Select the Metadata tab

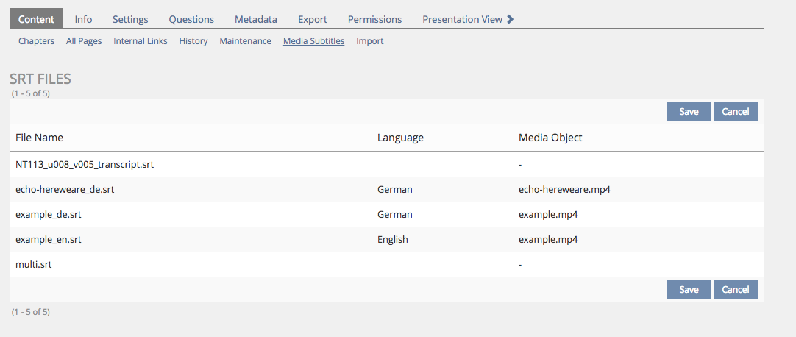[256, 19]
